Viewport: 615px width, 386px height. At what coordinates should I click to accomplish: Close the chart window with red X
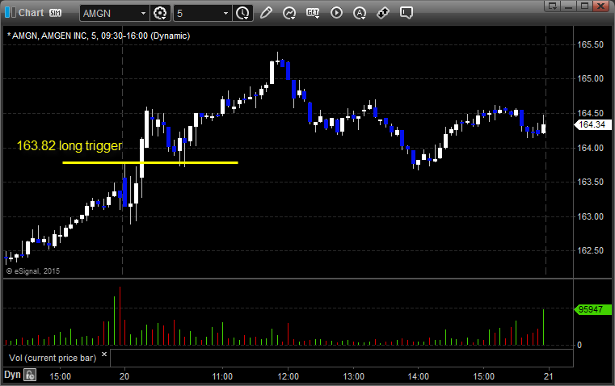tap(601, 6)
